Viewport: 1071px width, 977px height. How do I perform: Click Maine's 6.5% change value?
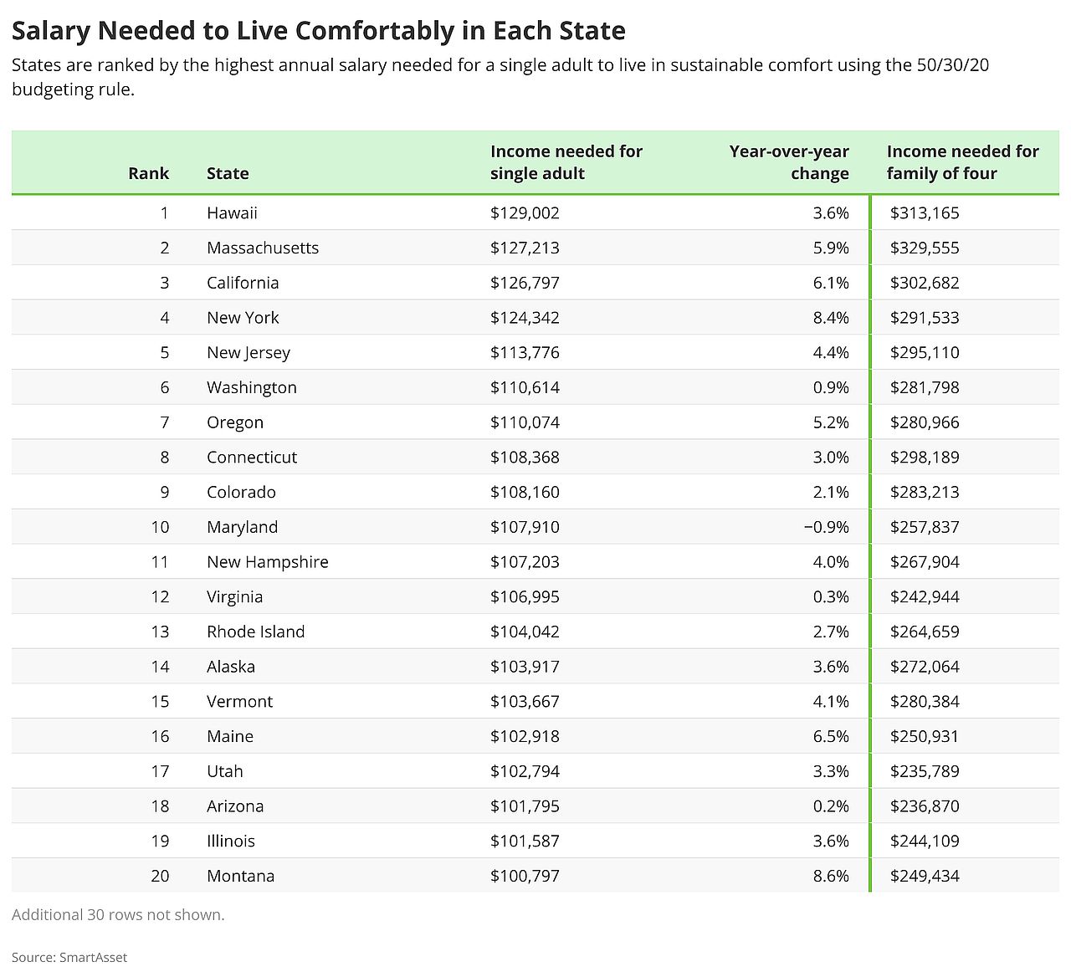(831, 737)
